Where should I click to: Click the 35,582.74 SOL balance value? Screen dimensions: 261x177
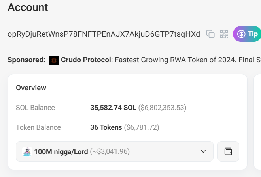click(113, 108)
